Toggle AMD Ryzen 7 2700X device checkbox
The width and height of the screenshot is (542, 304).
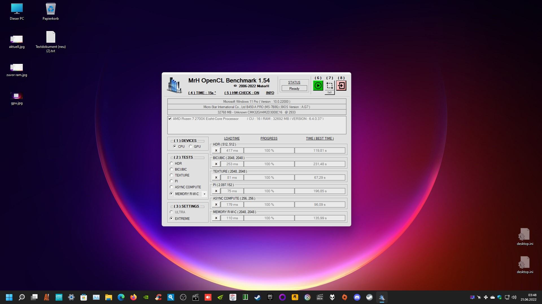pyautogui.click(x=170, y=119)
